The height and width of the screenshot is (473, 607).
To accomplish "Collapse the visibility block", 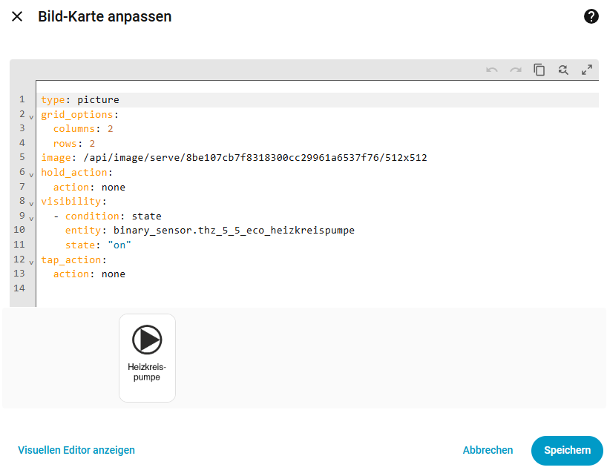I will (x=31, y=203).
